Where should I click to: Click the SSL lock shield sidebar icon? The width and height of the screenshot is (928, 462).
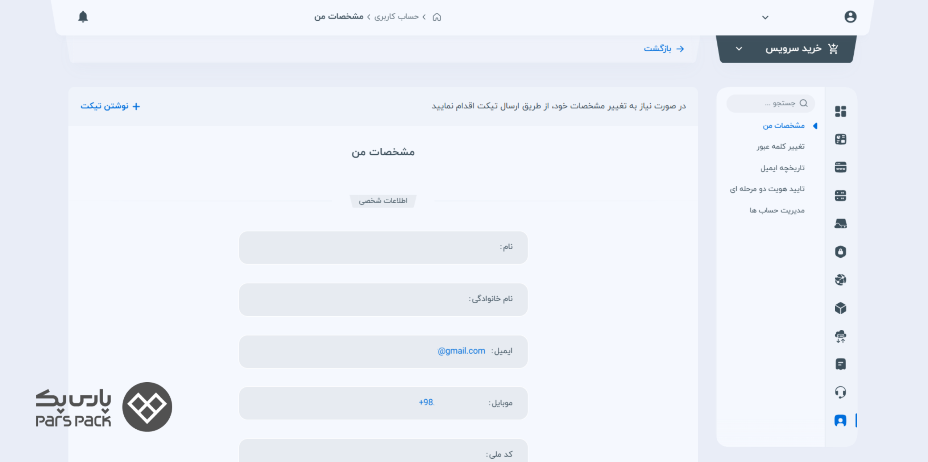click(x=840, y=252)
